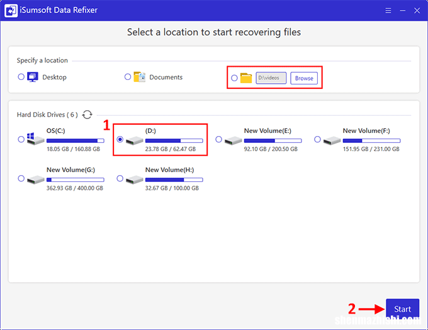Click the Start button

403,309
